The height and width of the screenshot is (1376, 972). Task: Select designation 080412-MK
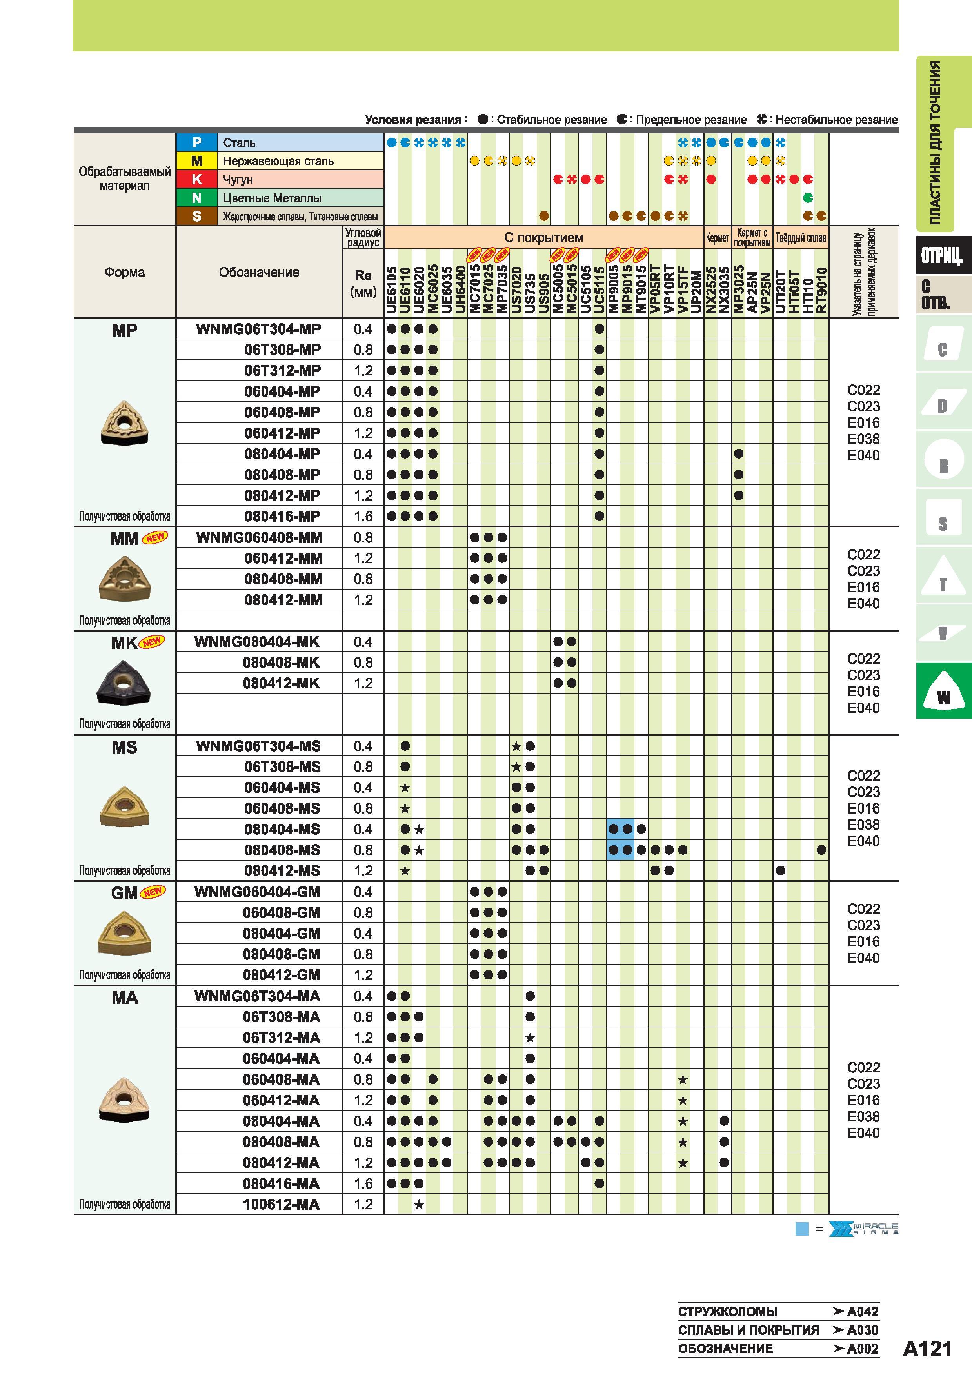point(281,683)
